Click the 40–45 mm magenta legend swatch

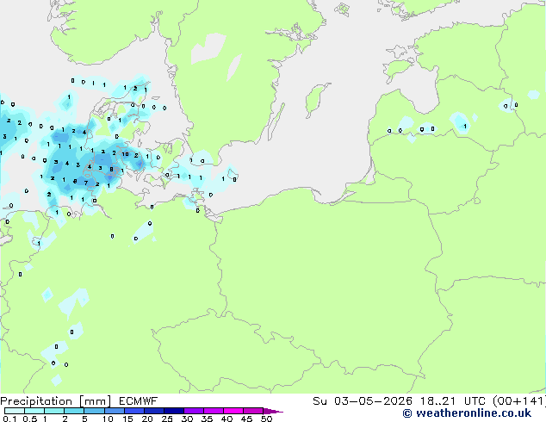pyautogui.click(x=233, y=411)
